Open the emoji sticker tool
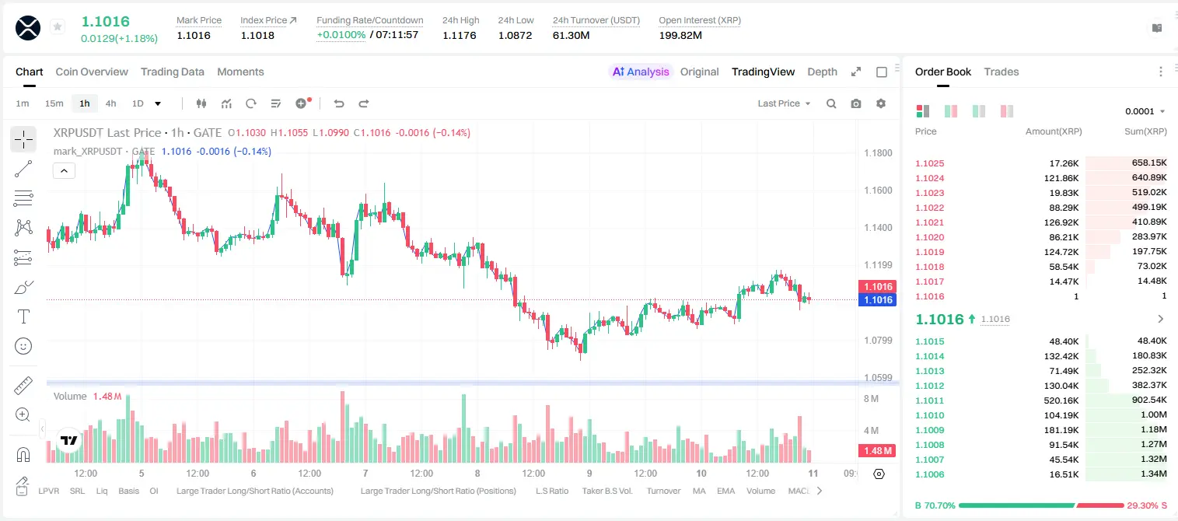This screenshot has height=521, width=1178. [x=23, y=346]
